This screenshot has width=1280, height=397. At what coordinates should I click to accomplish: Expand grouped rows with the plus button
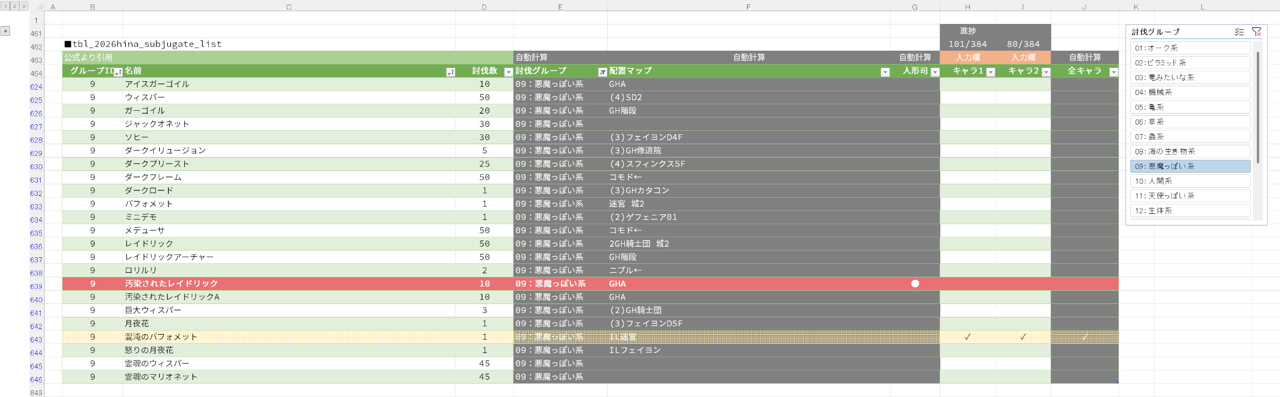pyautogui.click(x=6, y=31)
